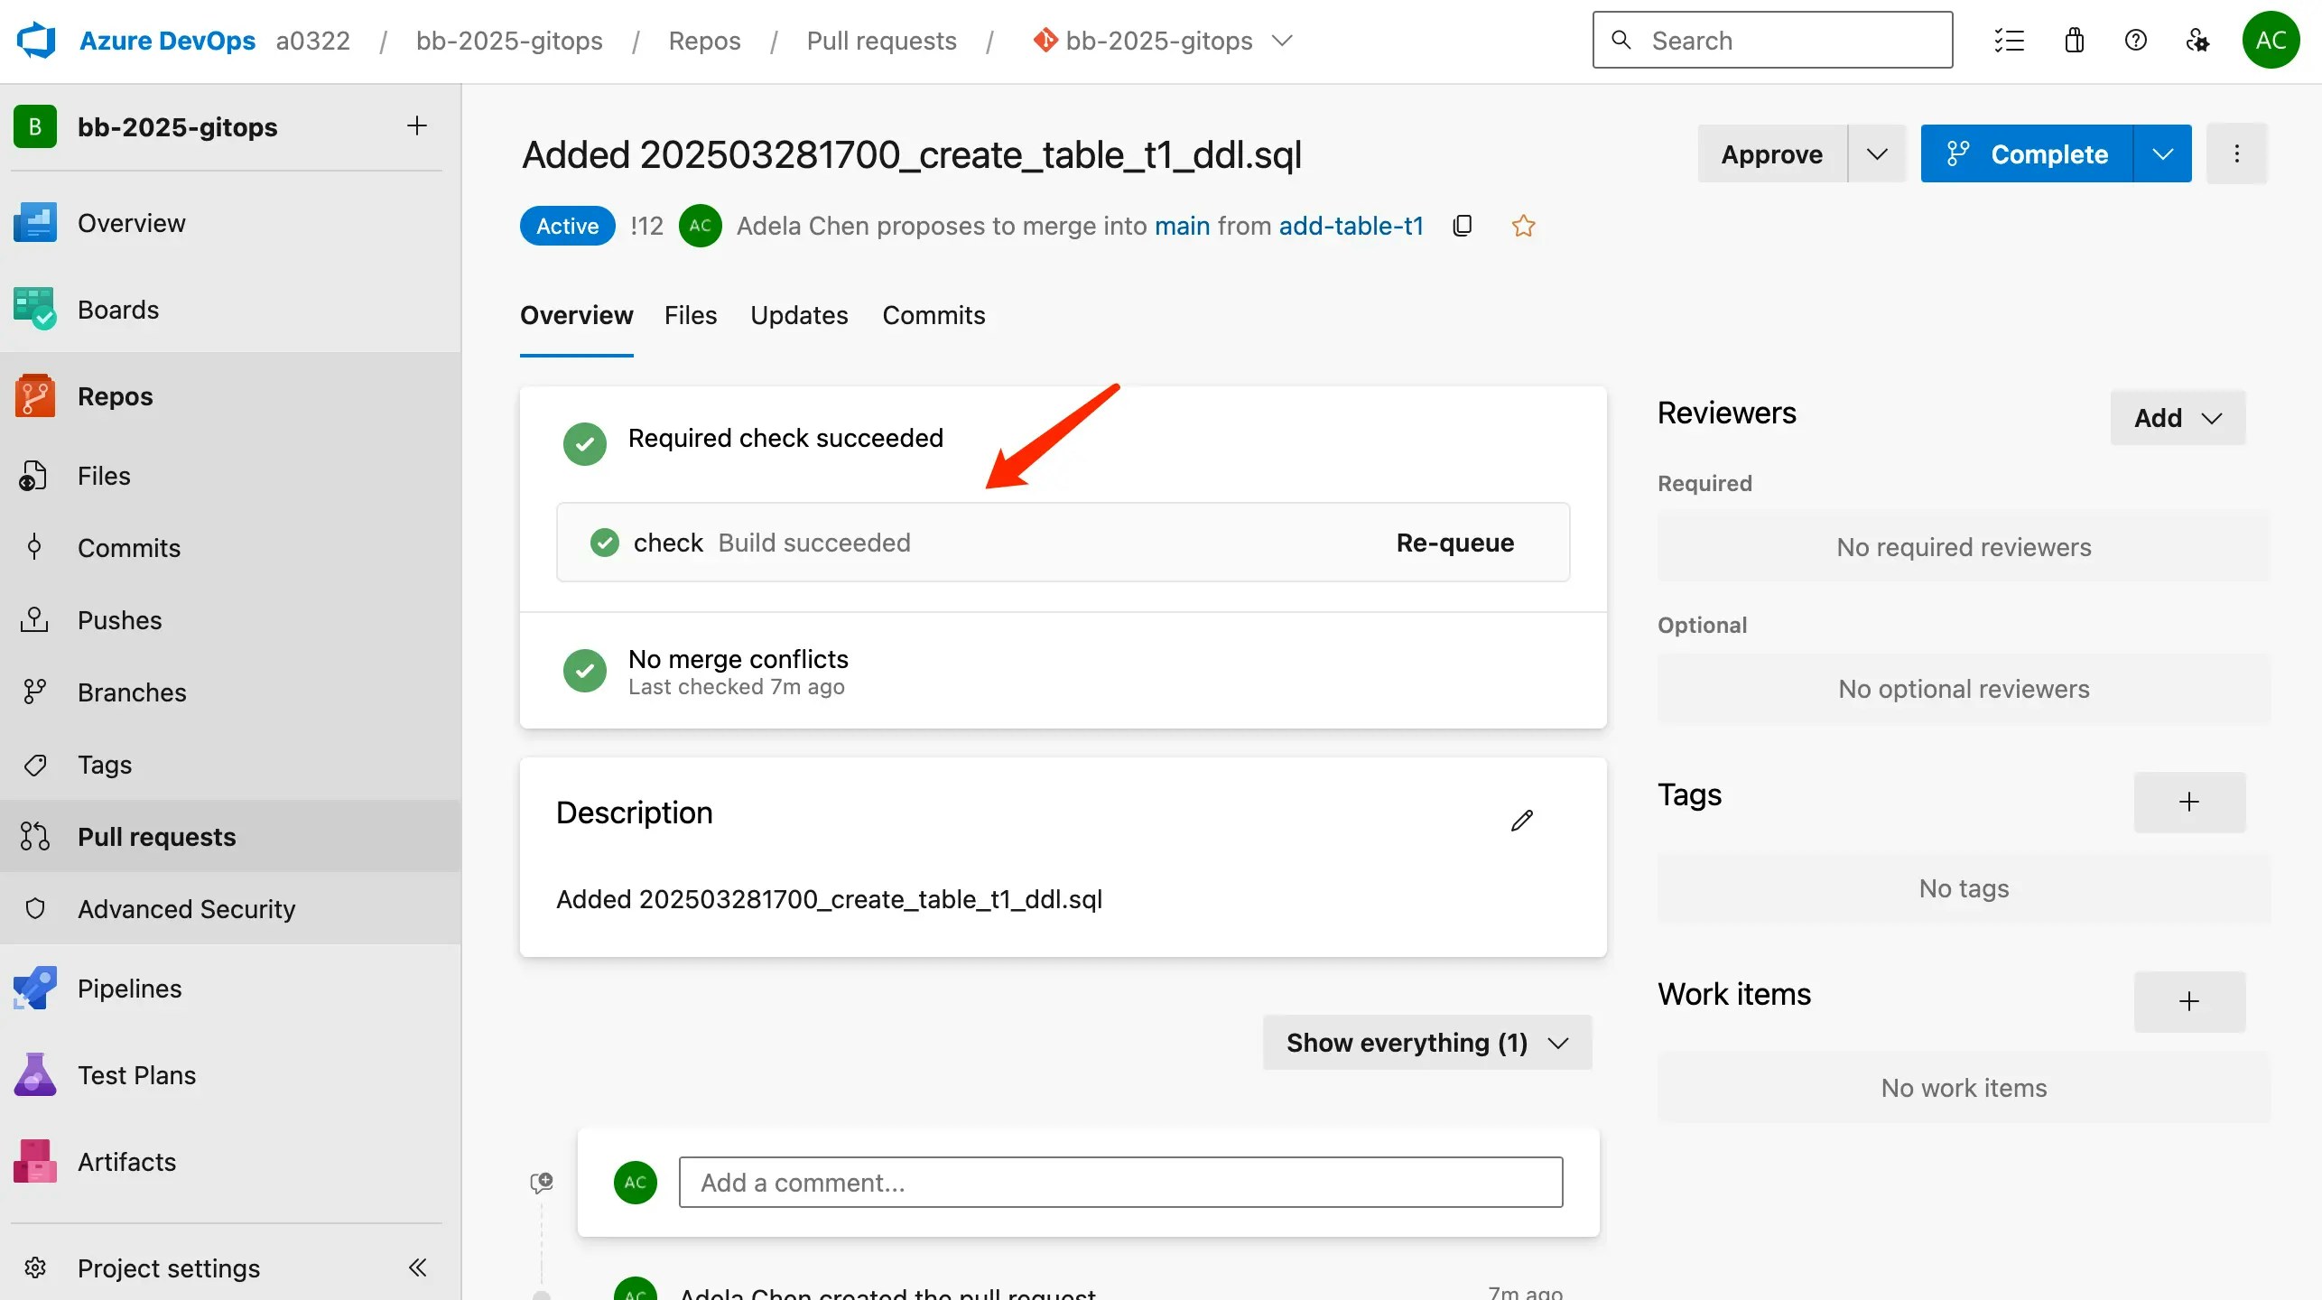2322x1300 pixels.
Task: Open the Show everything (1) filter dropdown
Action: [x=1425, y=1042]
